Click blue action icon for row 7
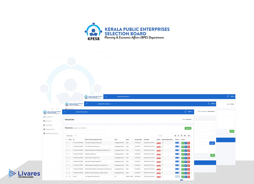This screenshot has width=254, height=184. [x=186, y=166]
